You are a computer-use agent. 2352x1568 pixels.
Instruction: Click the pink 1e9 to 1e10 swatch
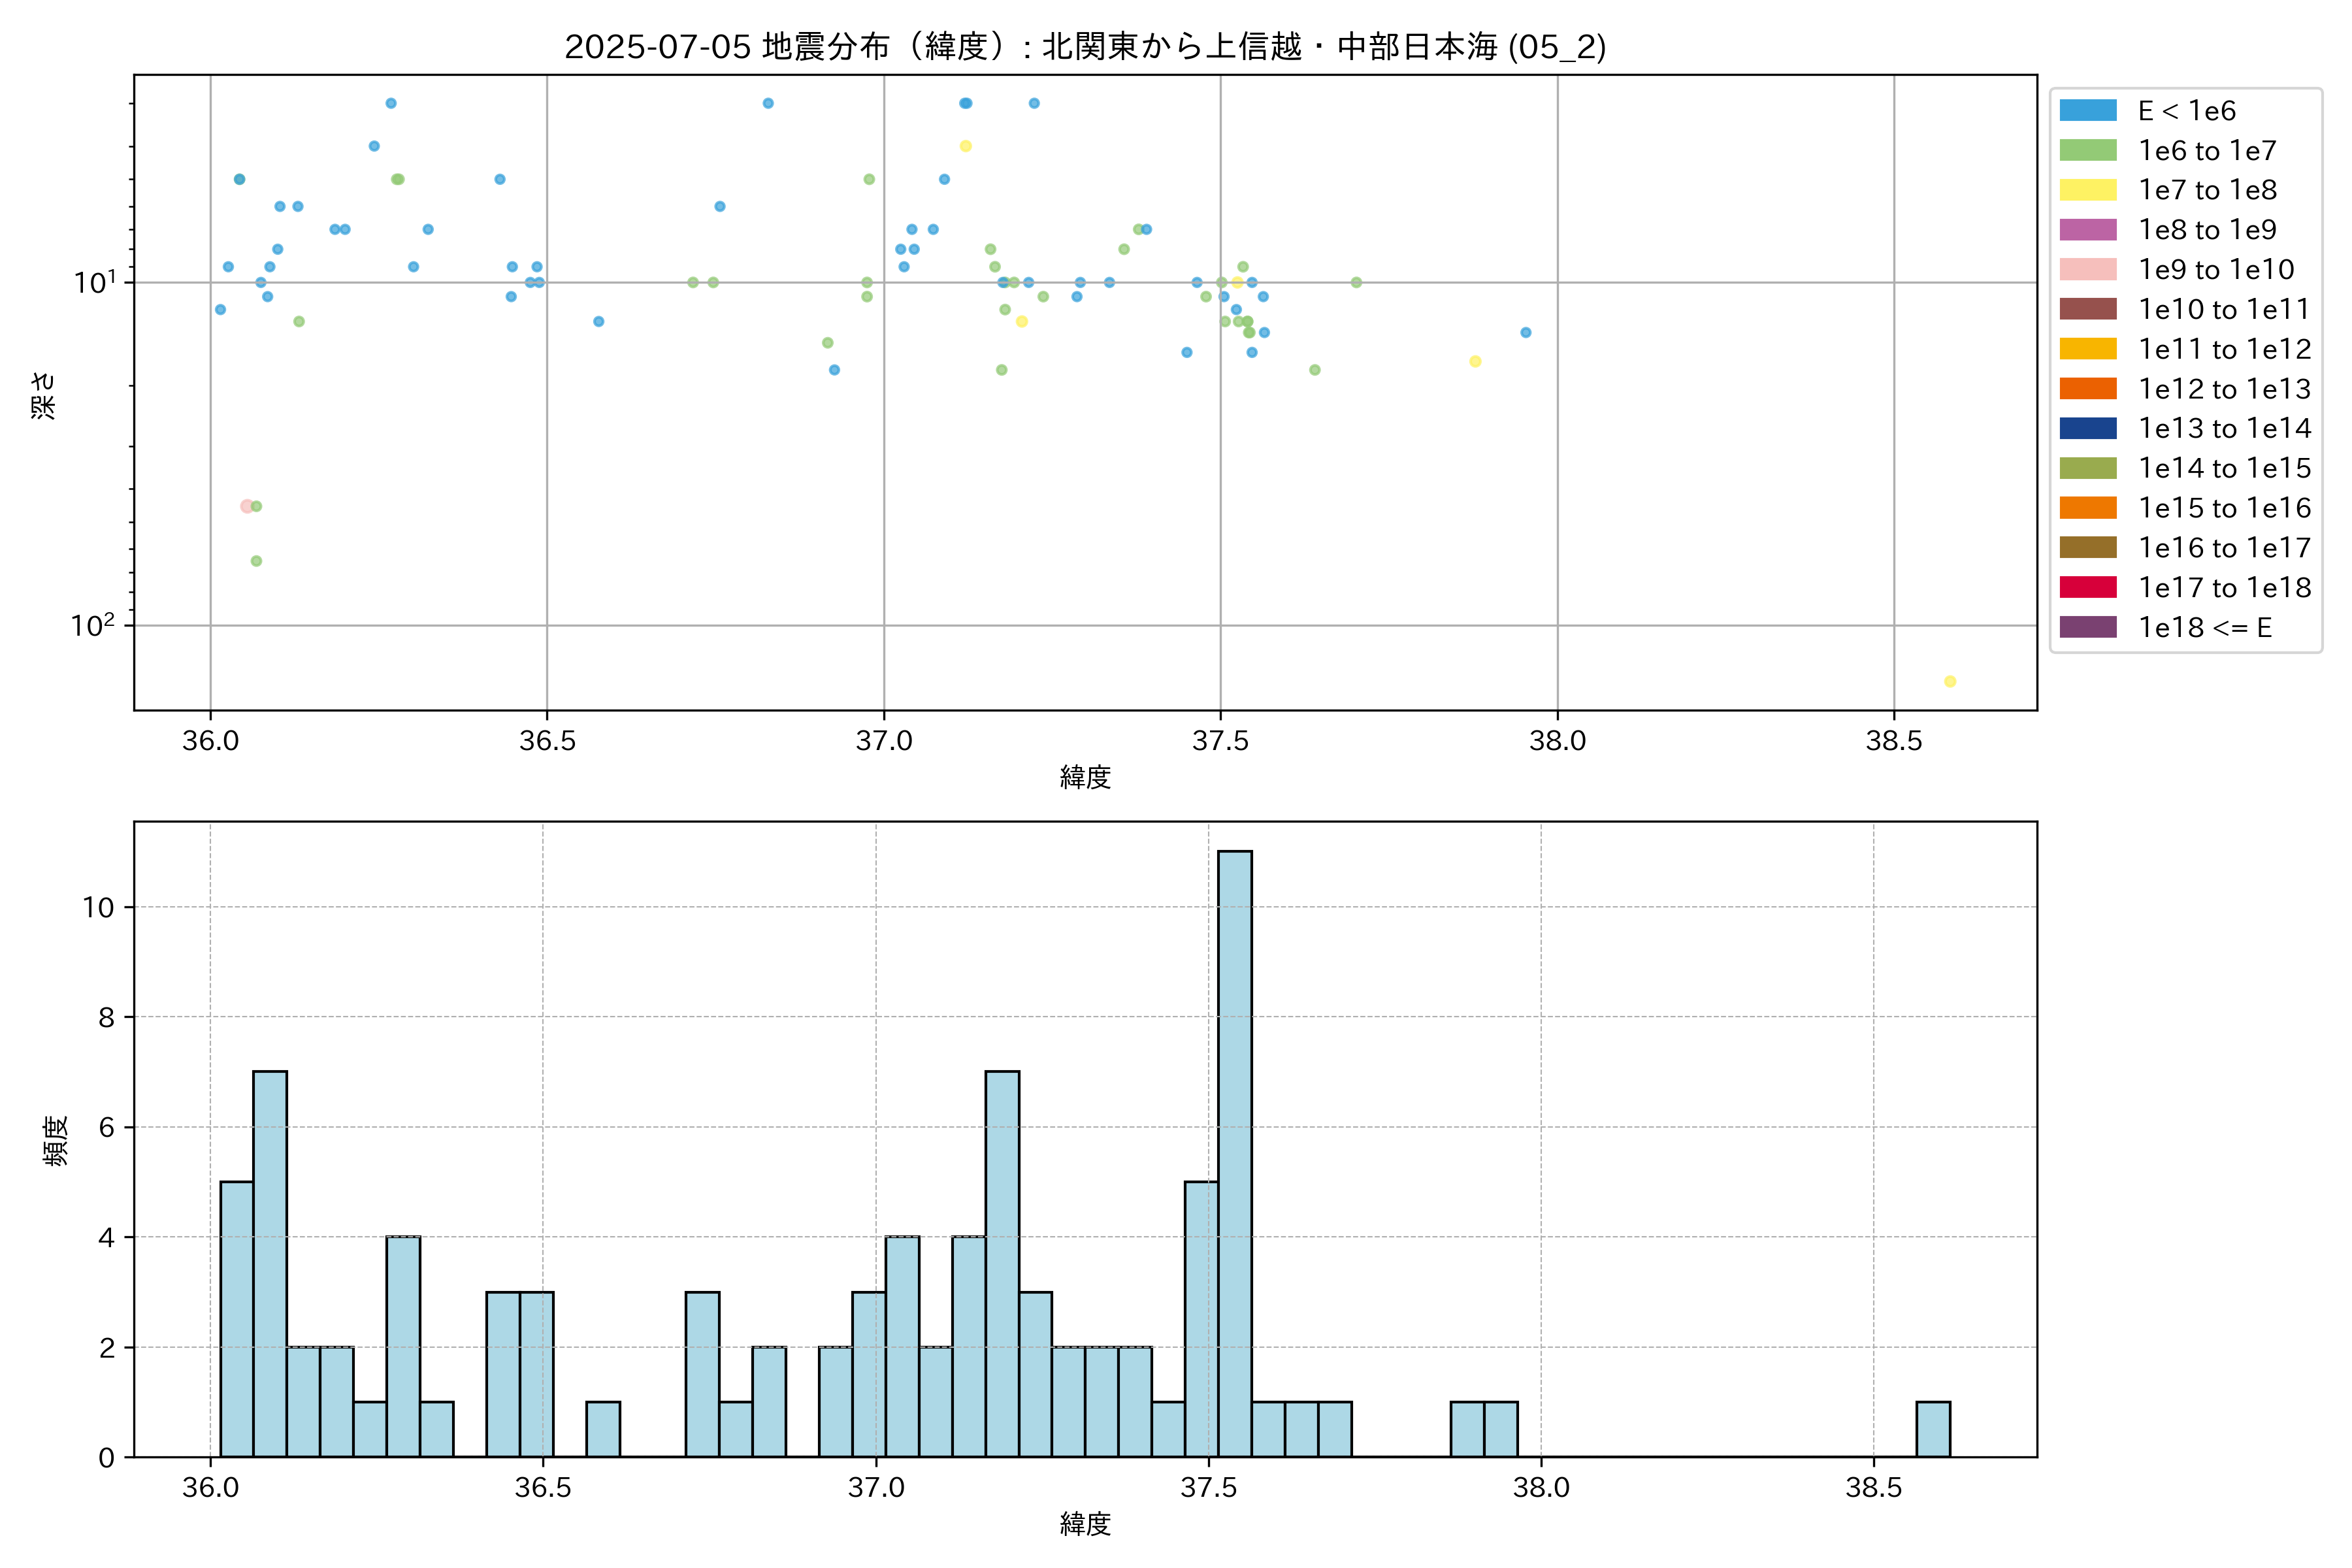(2087, 270)
